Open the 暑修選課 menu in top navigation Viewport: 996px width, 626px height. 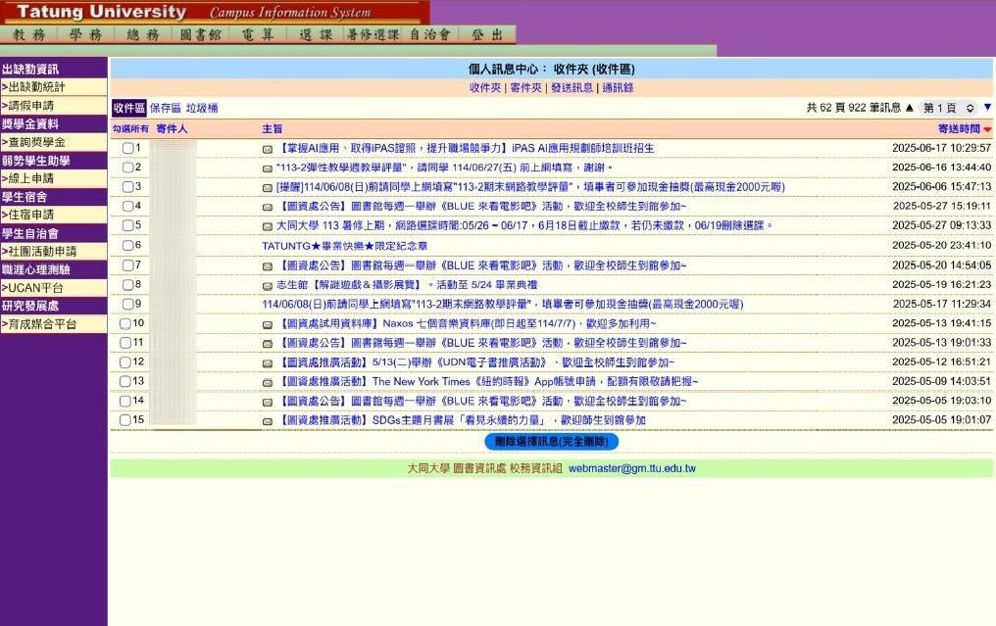pyautogui.click(x=373, y=34)
